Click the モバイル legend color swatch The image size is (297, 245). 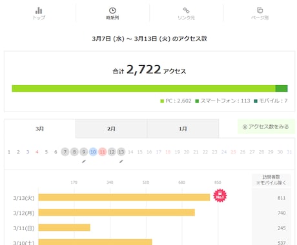pos(256,101)
